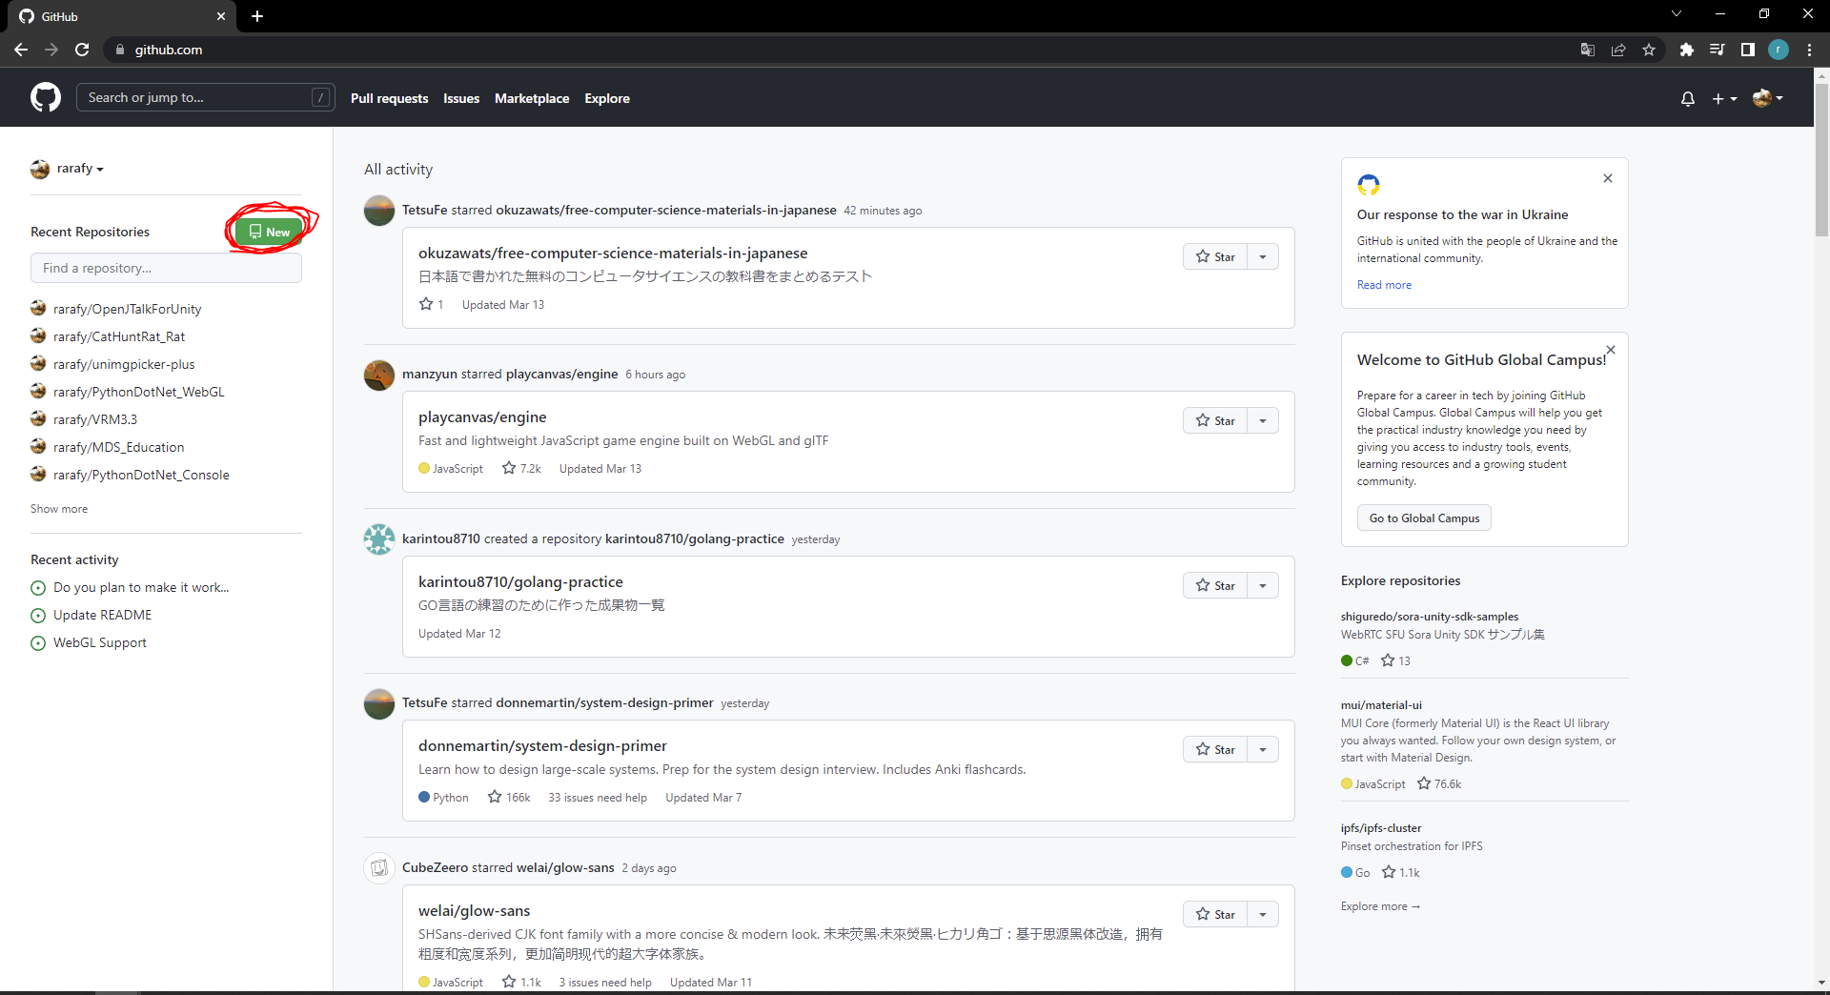Click TetsuFe's avatar on first activity item
1830x995 pixels.
(x=379, y=211)
